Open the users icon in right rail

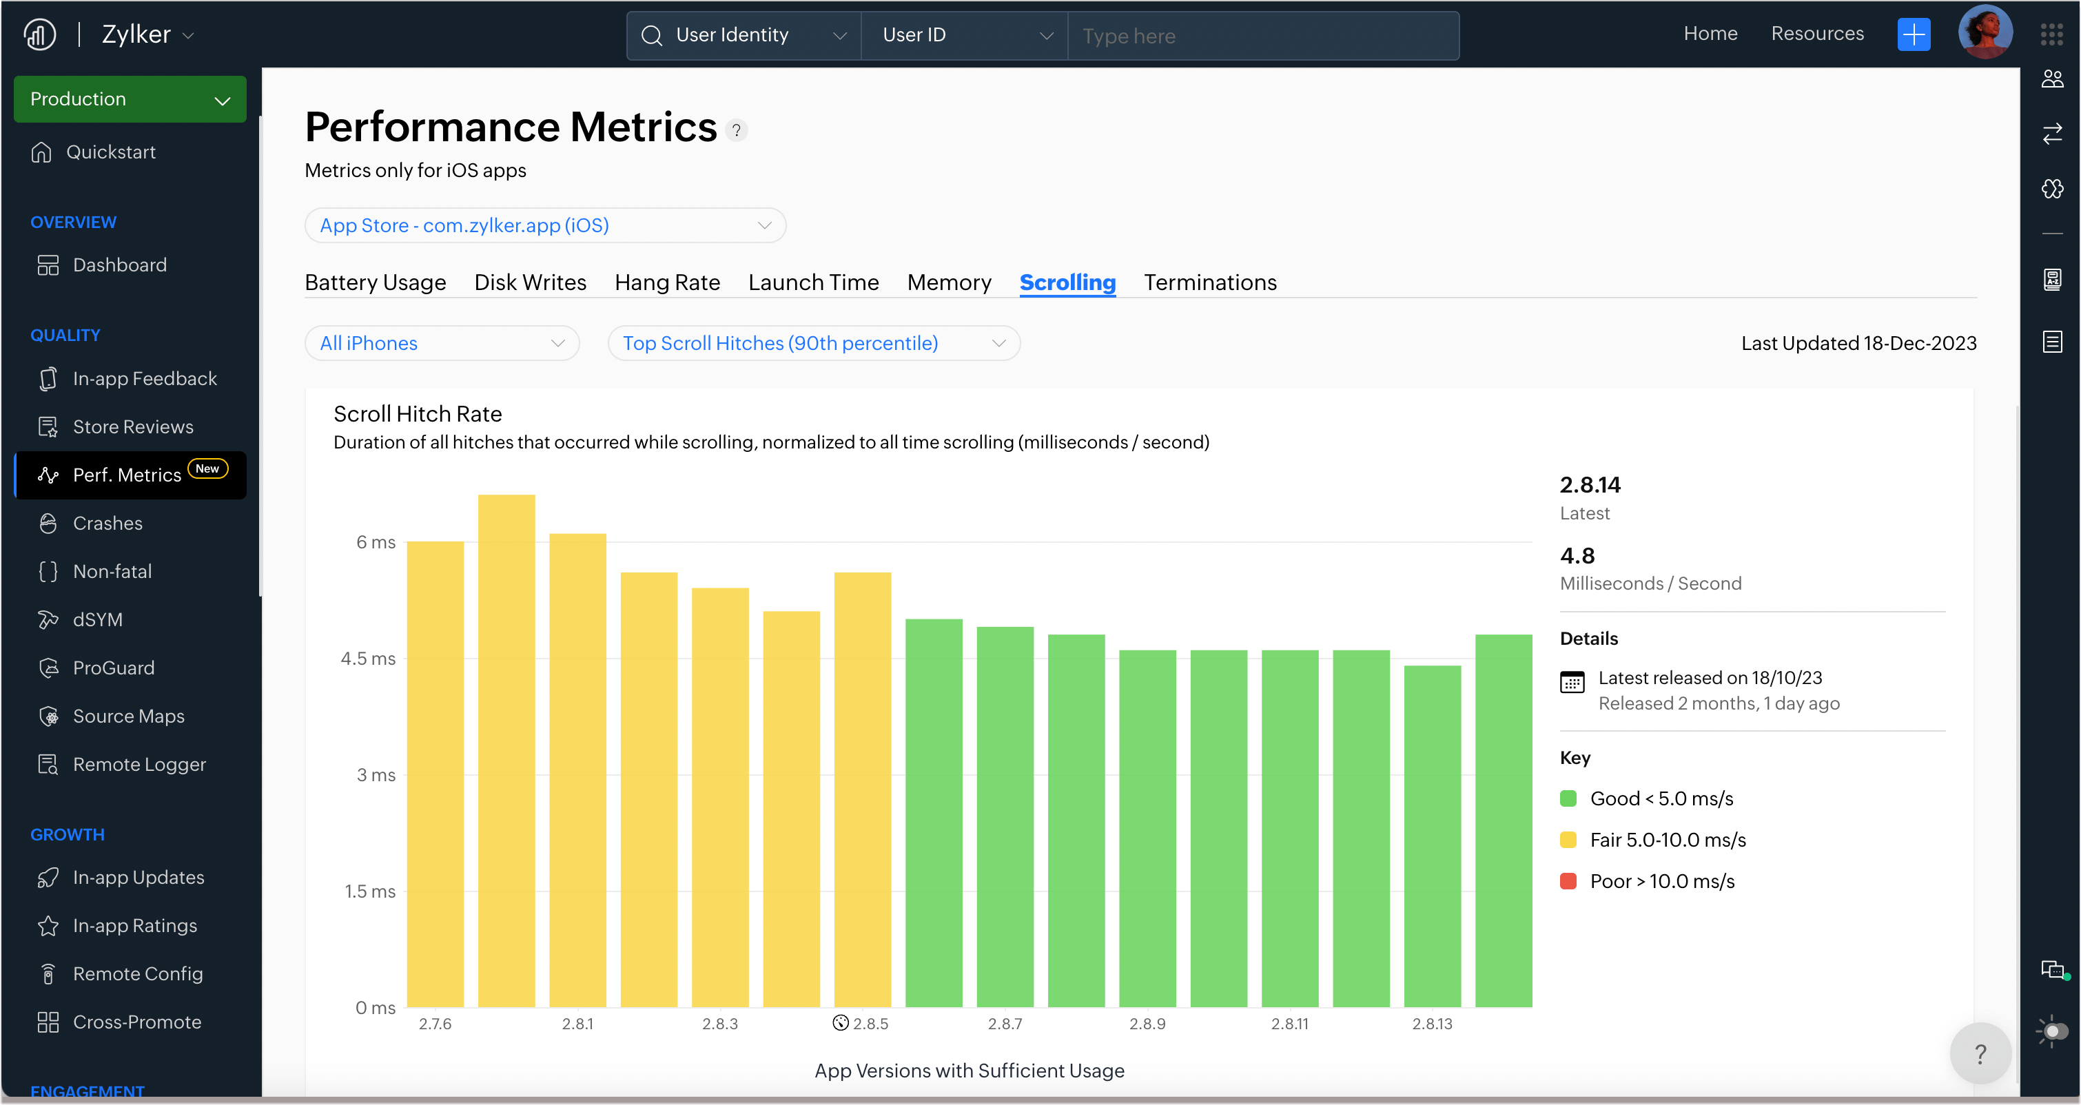coord(2052,79)
